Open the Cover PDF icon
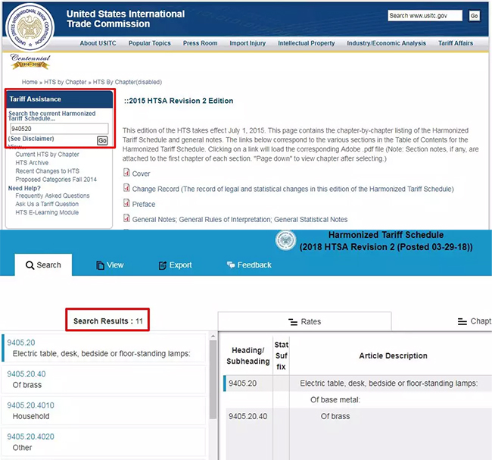 click(x=126, y=173)
